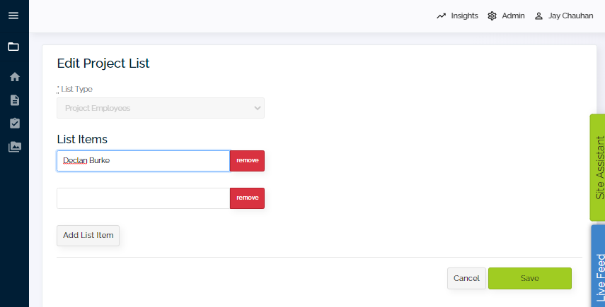Click the Declan Burke input field
The height and width of the screenshot is (307, 605).
point(143,161)
